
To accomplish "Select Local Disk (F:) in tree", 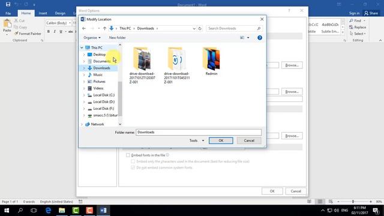I will tap(104, 109).
